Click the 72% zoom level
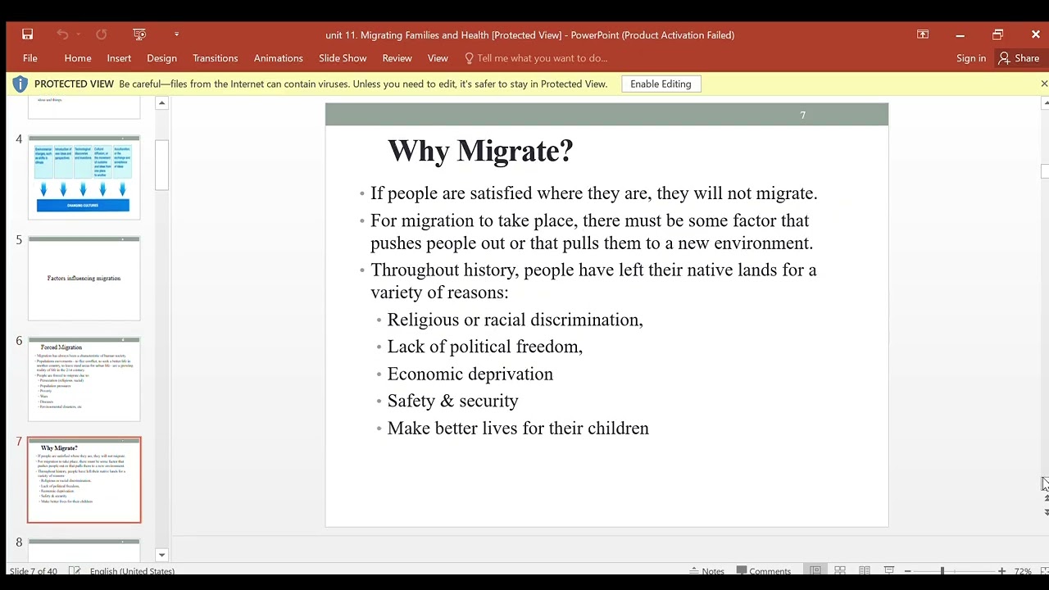Image resolution: width=1049 pixels, height=590 pixels. [x=1023, y=571]
